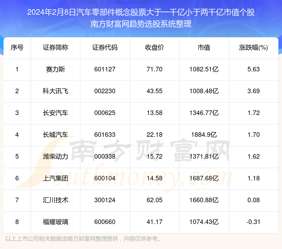
Task: Click stock code 000338
Action: click(105, 157)
